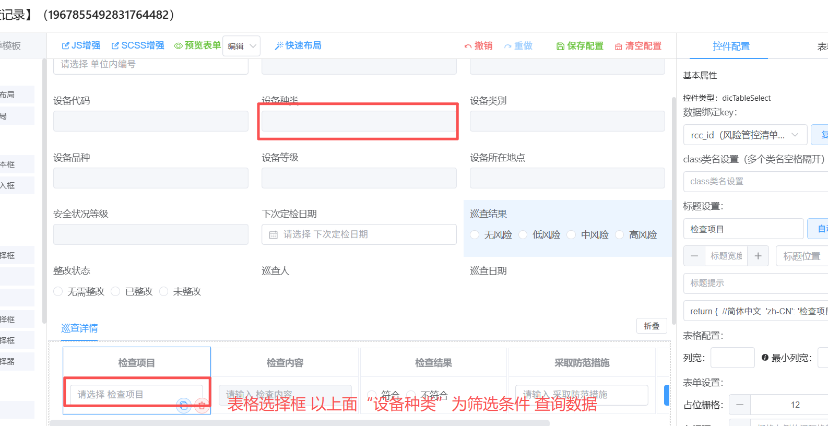Click the 检查项目 column header
The width and height of the screenshot is (828, 426).
coord(136,362)
